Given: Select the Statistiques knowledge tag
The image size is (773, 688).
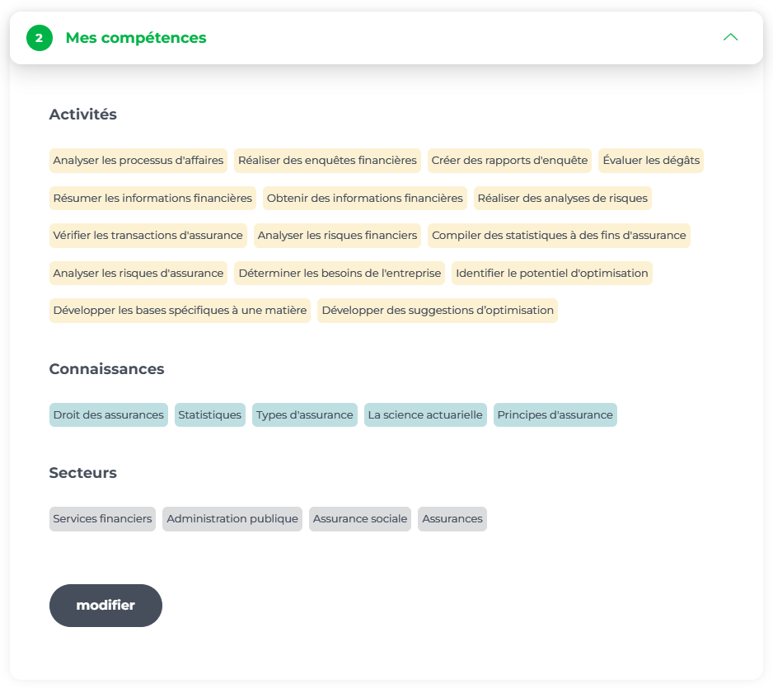Looking at the screenshot, I should 210,415.
